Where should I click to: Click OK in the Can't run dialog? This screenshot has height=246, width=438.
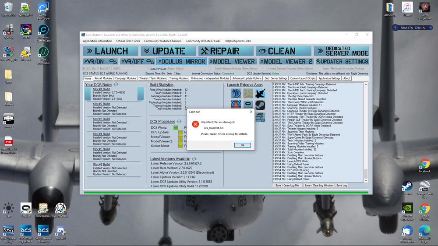(x=243, y=145)
